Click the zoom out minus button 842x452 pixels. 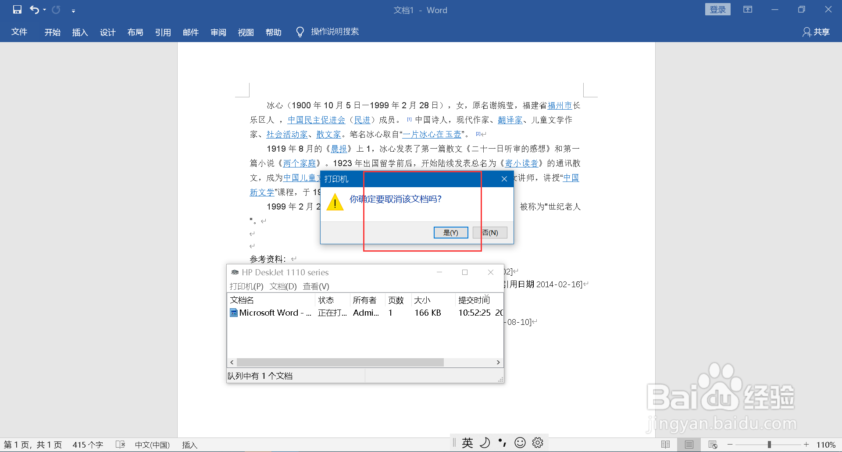(730, 445)
